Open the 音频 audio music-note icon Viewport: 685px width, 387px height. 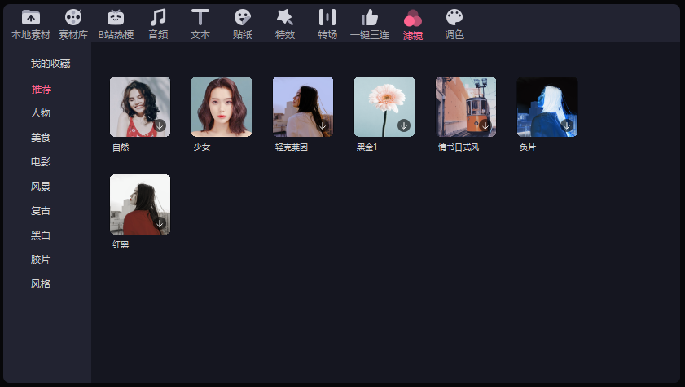pos(158,17)
